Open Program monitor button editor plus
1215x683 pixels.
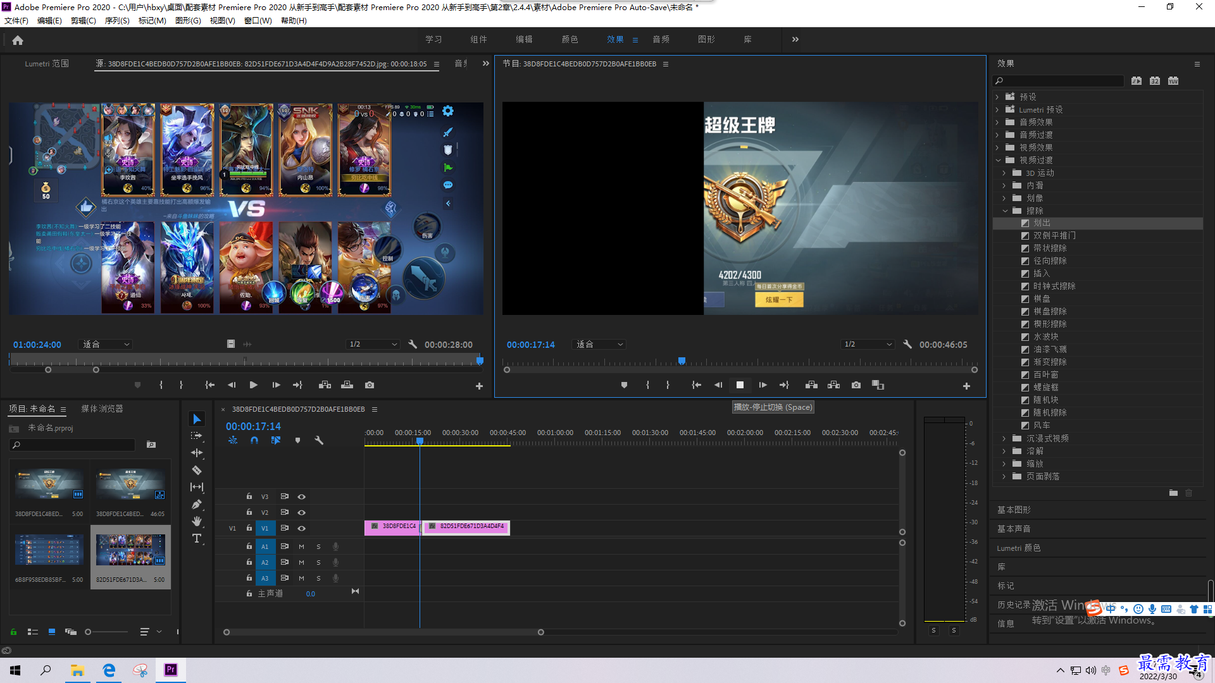(x=966, y=386)
